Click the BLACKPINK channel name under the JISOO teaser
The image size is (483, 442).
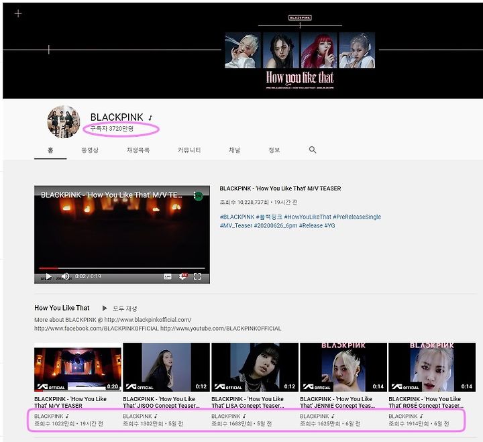coord(138,416)
